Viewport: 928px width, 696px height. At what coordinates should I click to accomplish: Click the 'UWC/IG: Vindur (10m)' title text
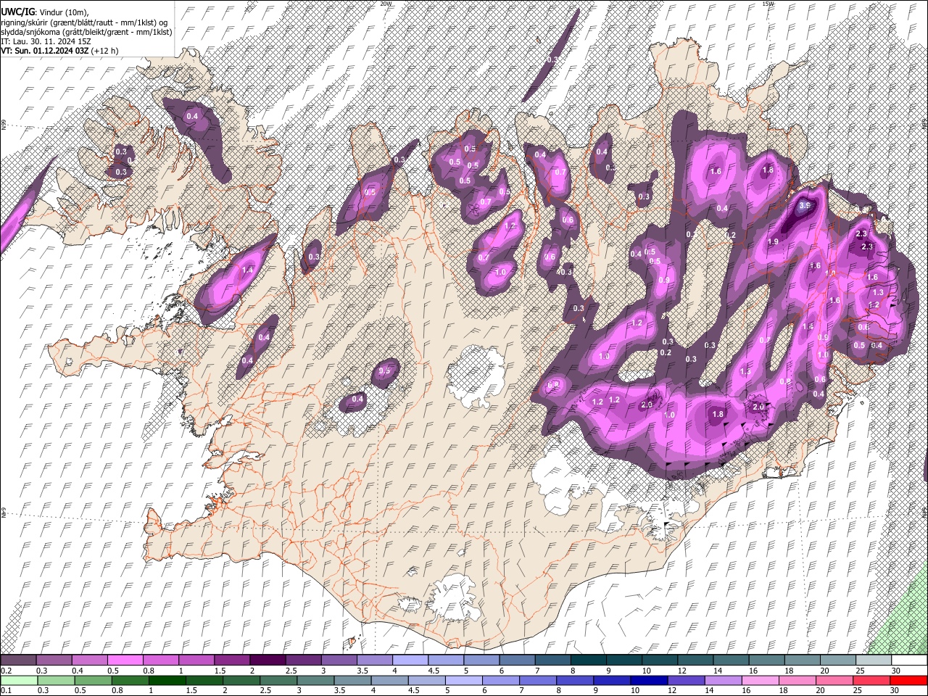pyautogui.click(x=45, y=12)
